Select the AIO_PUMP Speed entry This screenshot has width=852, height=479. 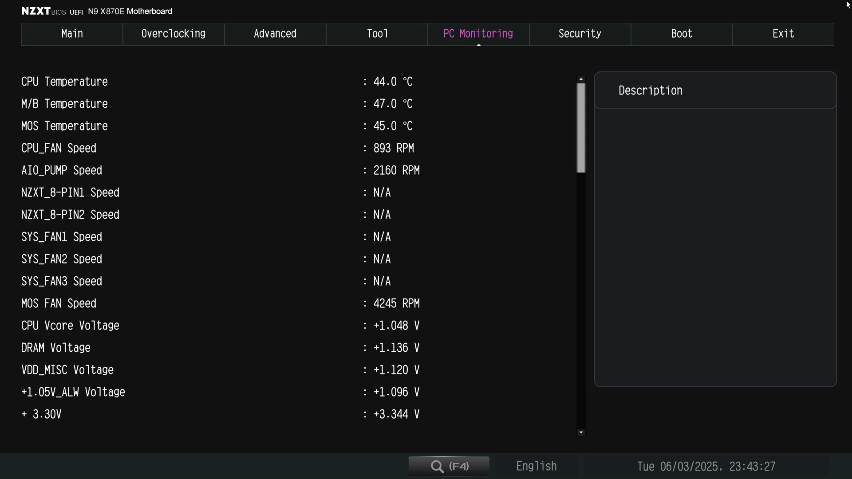click(62, 170)
